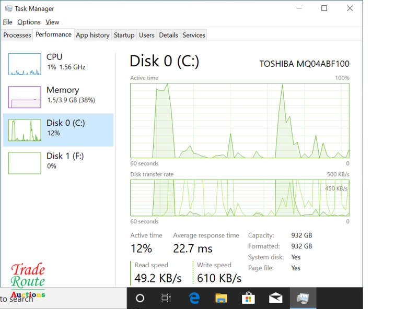Image resolution: width=418 pixels, height=309 pixels.
Task: Click the Cortana circle icon on taskbar
Action: click(x=140, y=298)
